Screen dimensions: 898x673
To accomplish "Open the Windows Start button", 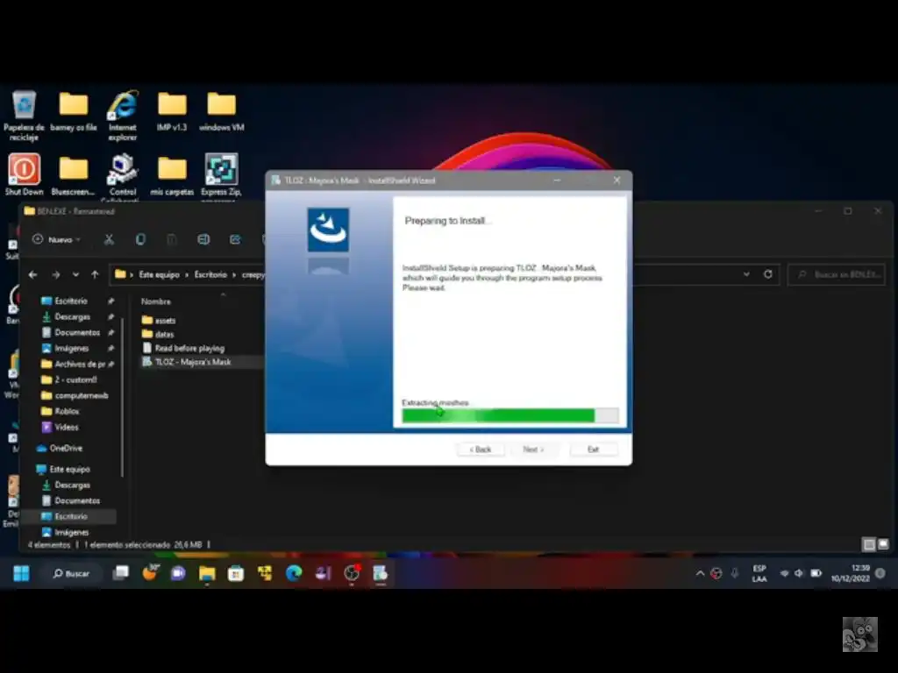I will pos(21,573).
